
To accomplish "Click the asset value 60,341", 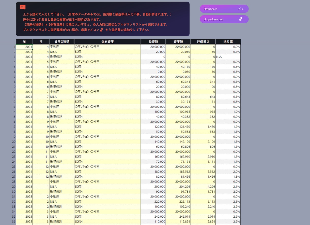I will (178, 82).
